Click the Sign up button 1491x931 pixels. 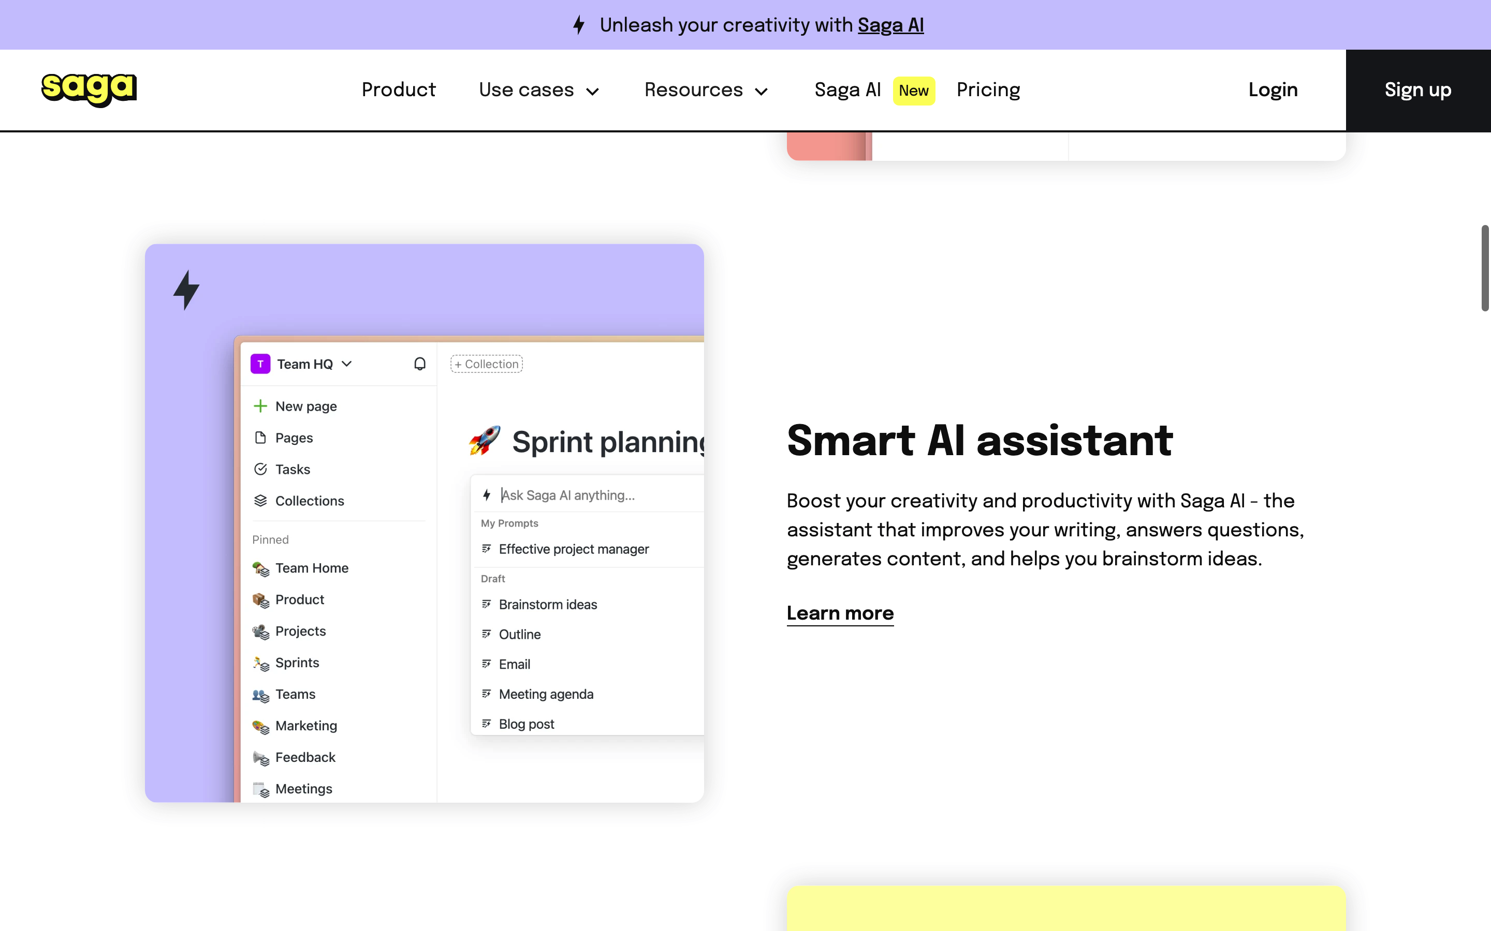click(x=1417, y=90)
